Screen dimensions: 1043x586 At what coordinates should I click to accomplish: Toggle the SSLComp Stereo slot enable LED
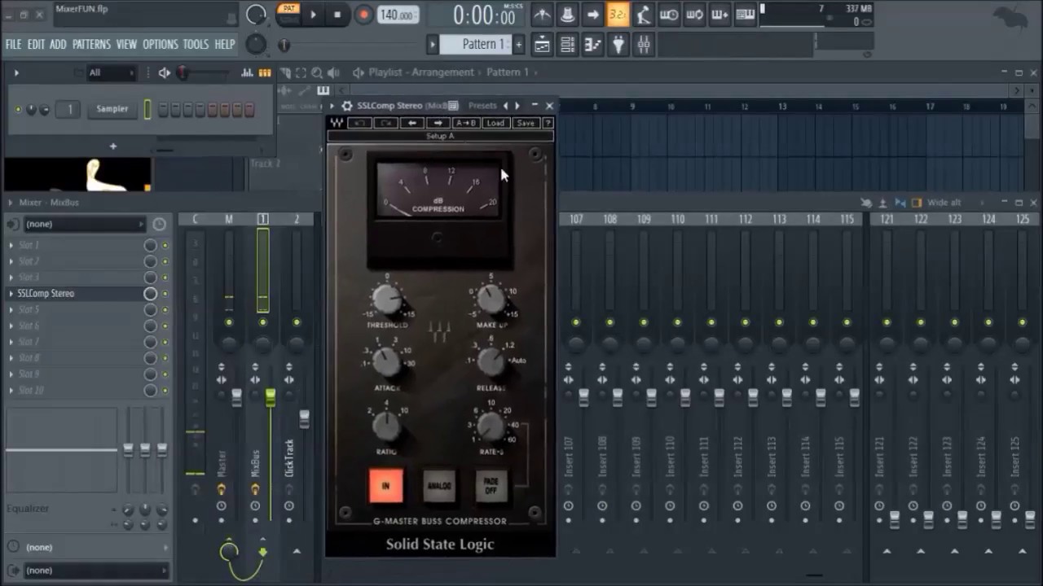[165, 294]
